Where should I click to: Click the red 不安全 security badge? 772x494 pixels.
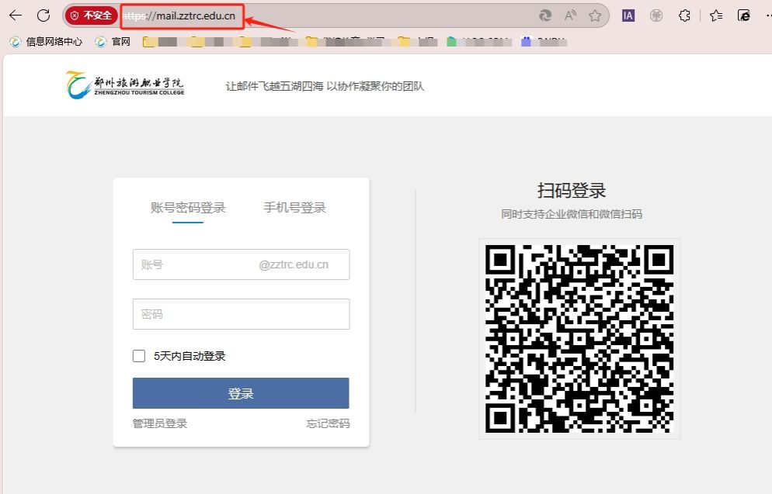[92, 16]
